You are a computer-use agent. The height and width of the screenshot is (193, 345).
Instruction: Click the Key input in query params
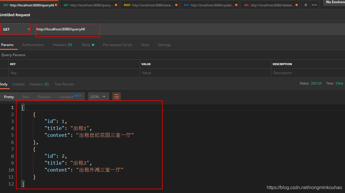click(74, 73)
